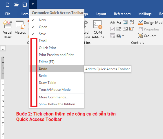Enable Print Preview and Print option
The width and height of the screenshot is (163, 139).
[57, 55]
